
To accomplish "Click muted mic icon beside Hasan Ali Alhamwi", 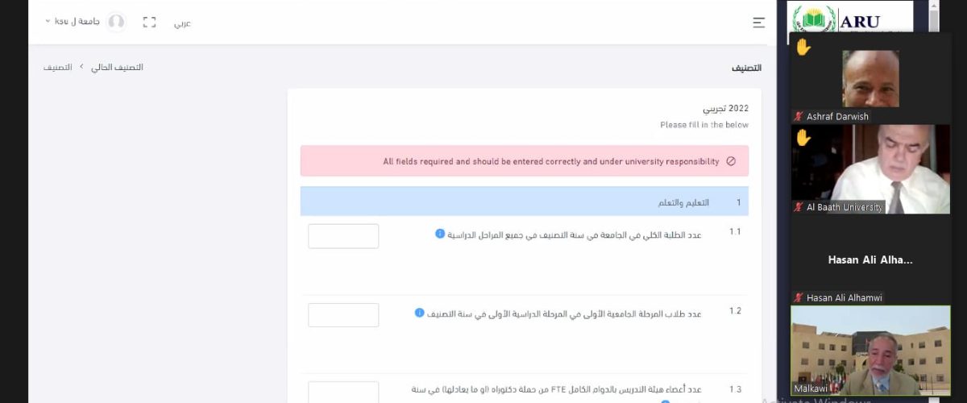I will [x=798, y=297].
